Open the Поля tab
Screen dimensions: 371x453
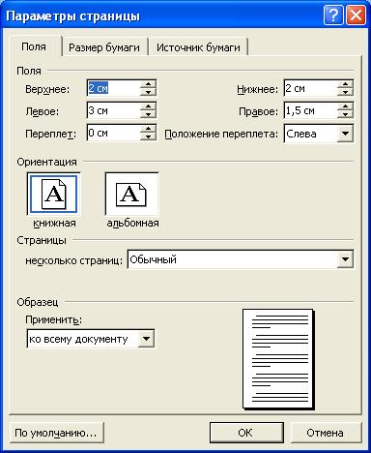coord(34,46)
